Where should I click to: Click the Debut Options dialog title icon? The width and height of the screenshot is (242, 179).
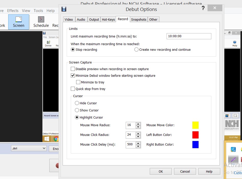[x=64, y=9]
